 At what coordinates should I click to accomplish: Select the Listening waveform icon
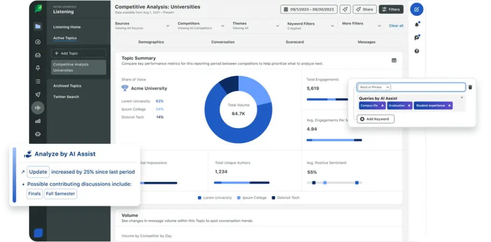pyautogui.click(x=38, y=108)
